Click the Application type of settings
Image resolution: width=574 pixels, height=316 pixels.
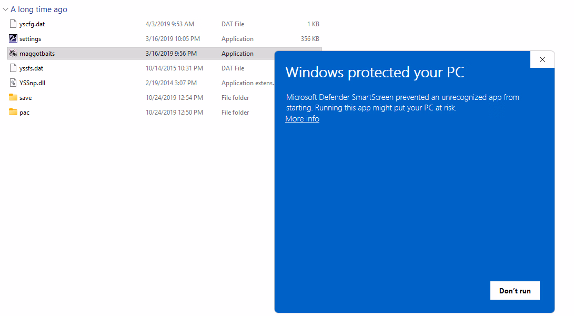pos(237,39)
